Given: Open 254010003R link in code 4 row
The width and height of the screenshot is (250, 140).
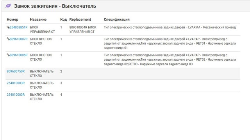Looking at the screenshot, I should (x=16, y=94).
